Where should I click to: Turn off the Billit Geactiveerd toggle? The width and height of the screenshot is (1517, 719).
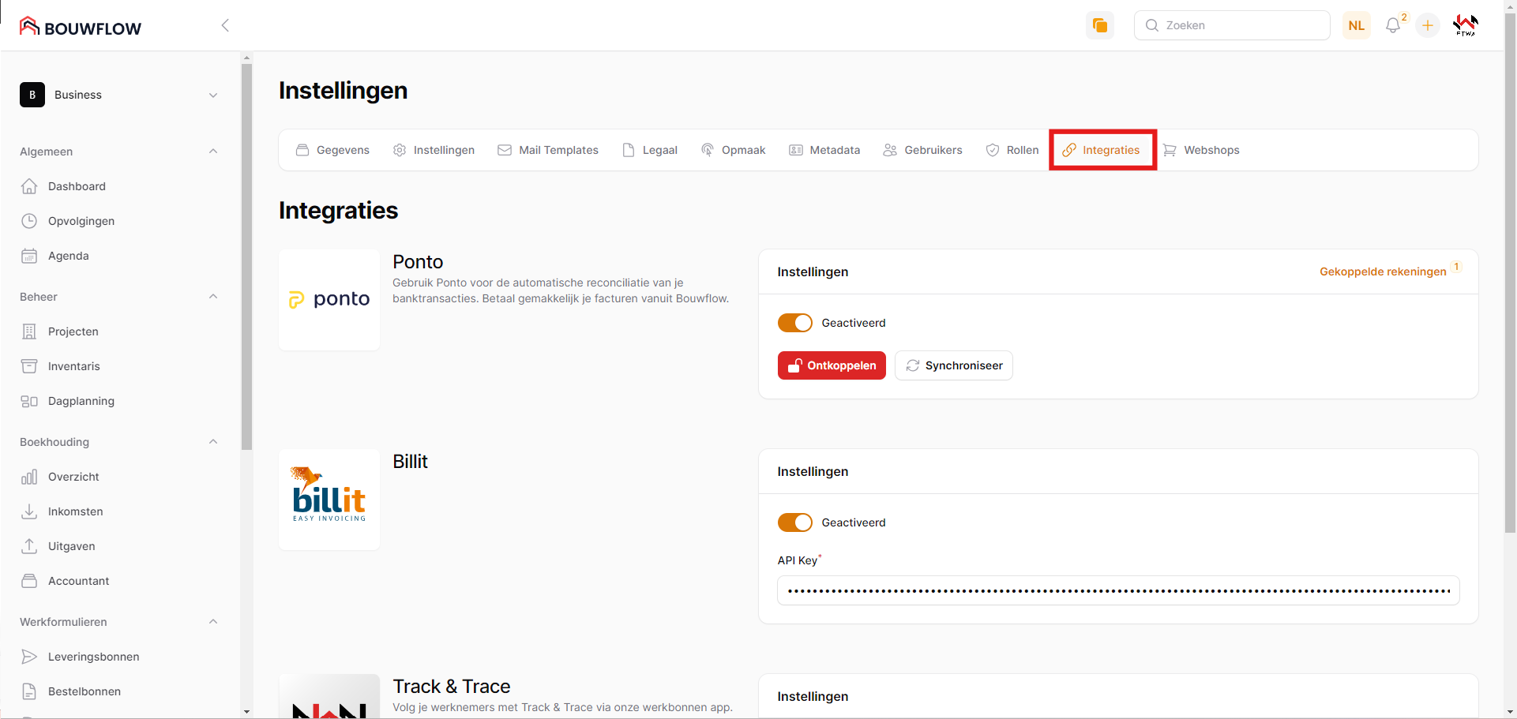(x=794, y=522)
